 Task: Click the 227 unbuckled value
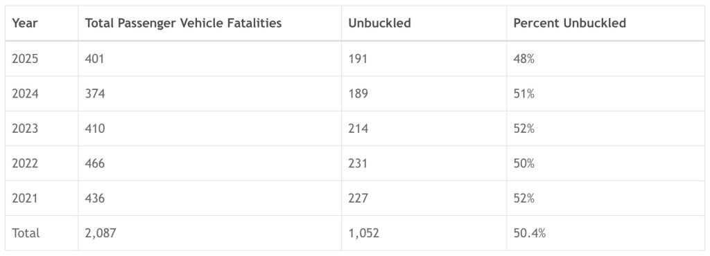[358, 198]
